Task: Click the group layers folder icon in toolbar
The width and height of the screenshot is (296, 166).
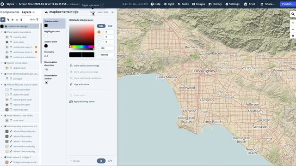Action: click(12, 19)
